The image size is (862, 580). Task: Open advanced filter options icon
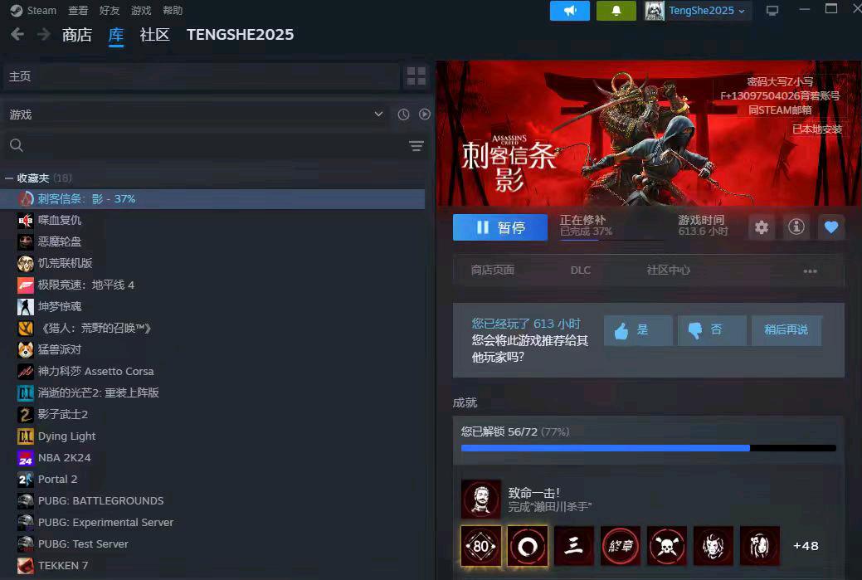pos(416,146)
